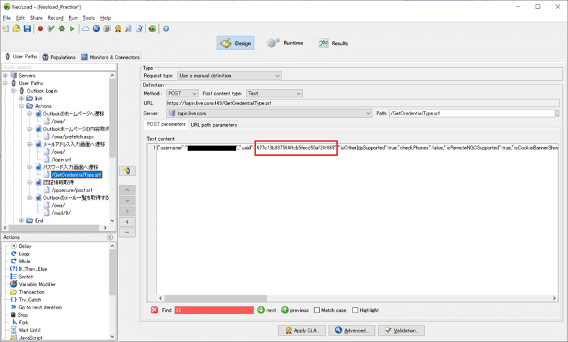Open help via the blue question icon

(166, 29)
